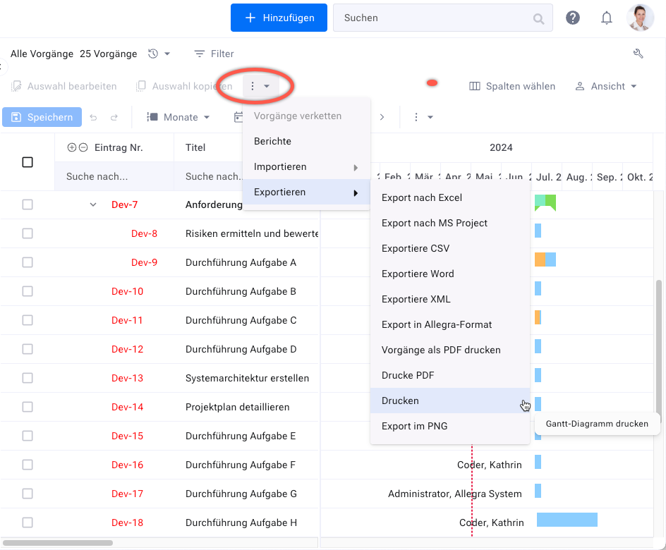Click the undo arrow icon

point(93,117)
